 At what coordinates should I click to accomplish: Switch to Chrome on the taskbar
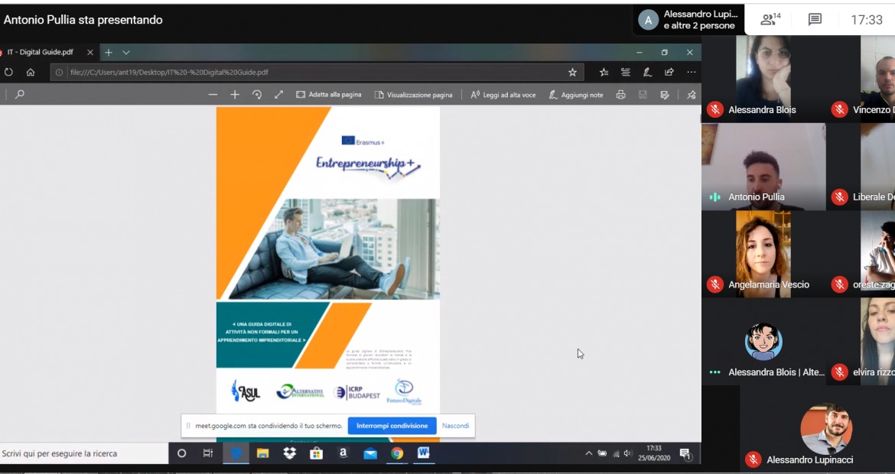(x=397, y=453)
